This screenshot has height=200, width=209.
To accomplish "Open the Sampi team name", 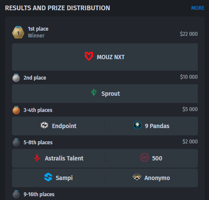I will 64,178.
